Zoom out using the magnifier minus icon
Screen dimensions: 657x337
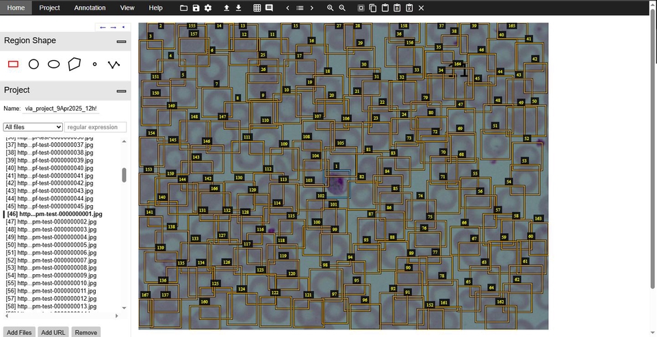pos(342,8)
